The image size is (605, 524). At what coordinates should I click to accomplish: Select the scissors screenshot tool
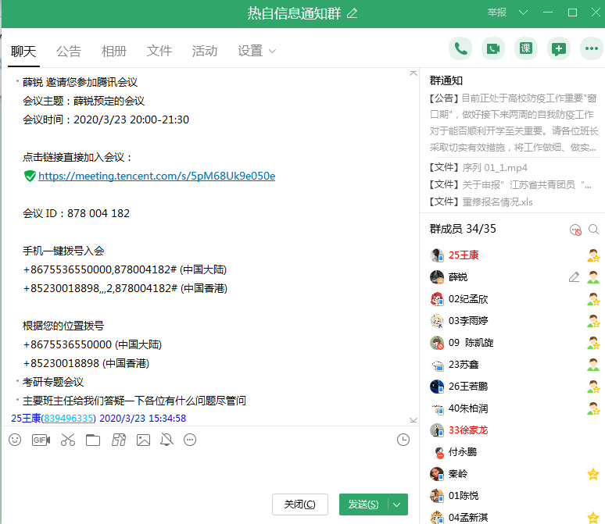pyautogui.click(x=67, y=440)
